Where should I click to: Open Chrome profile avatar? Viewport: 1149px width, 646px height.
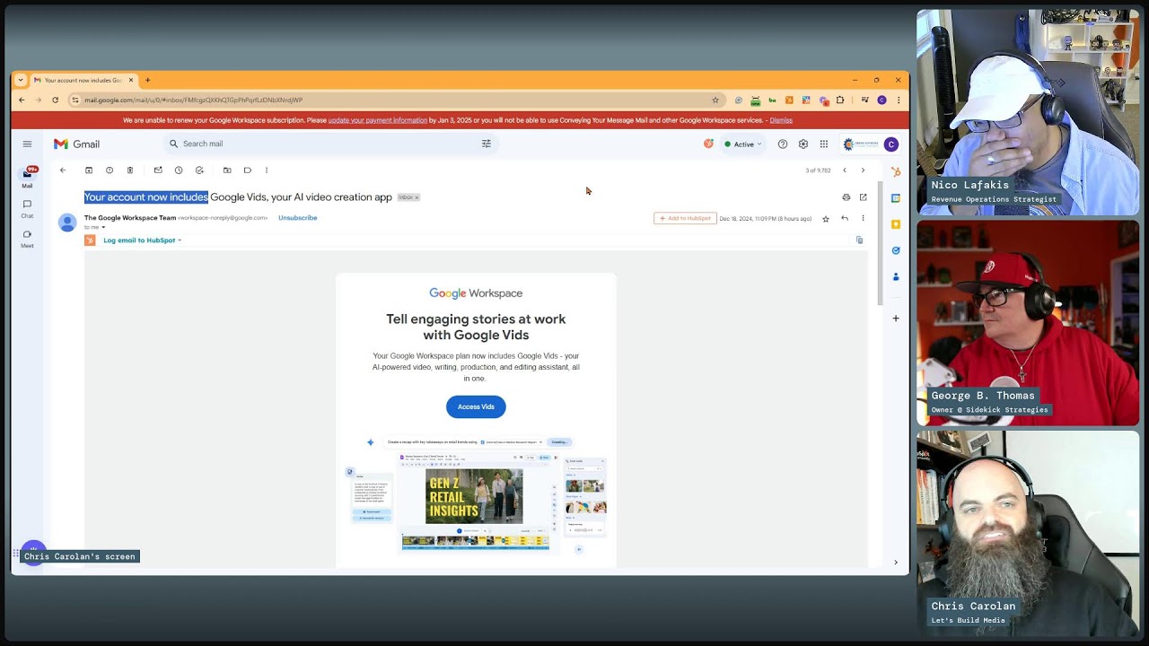click(881, 100)
